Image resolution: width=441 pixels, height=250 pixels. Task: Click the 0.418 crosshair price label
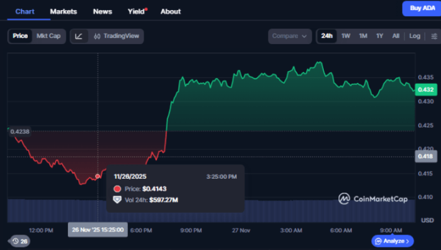click(426, 156)
